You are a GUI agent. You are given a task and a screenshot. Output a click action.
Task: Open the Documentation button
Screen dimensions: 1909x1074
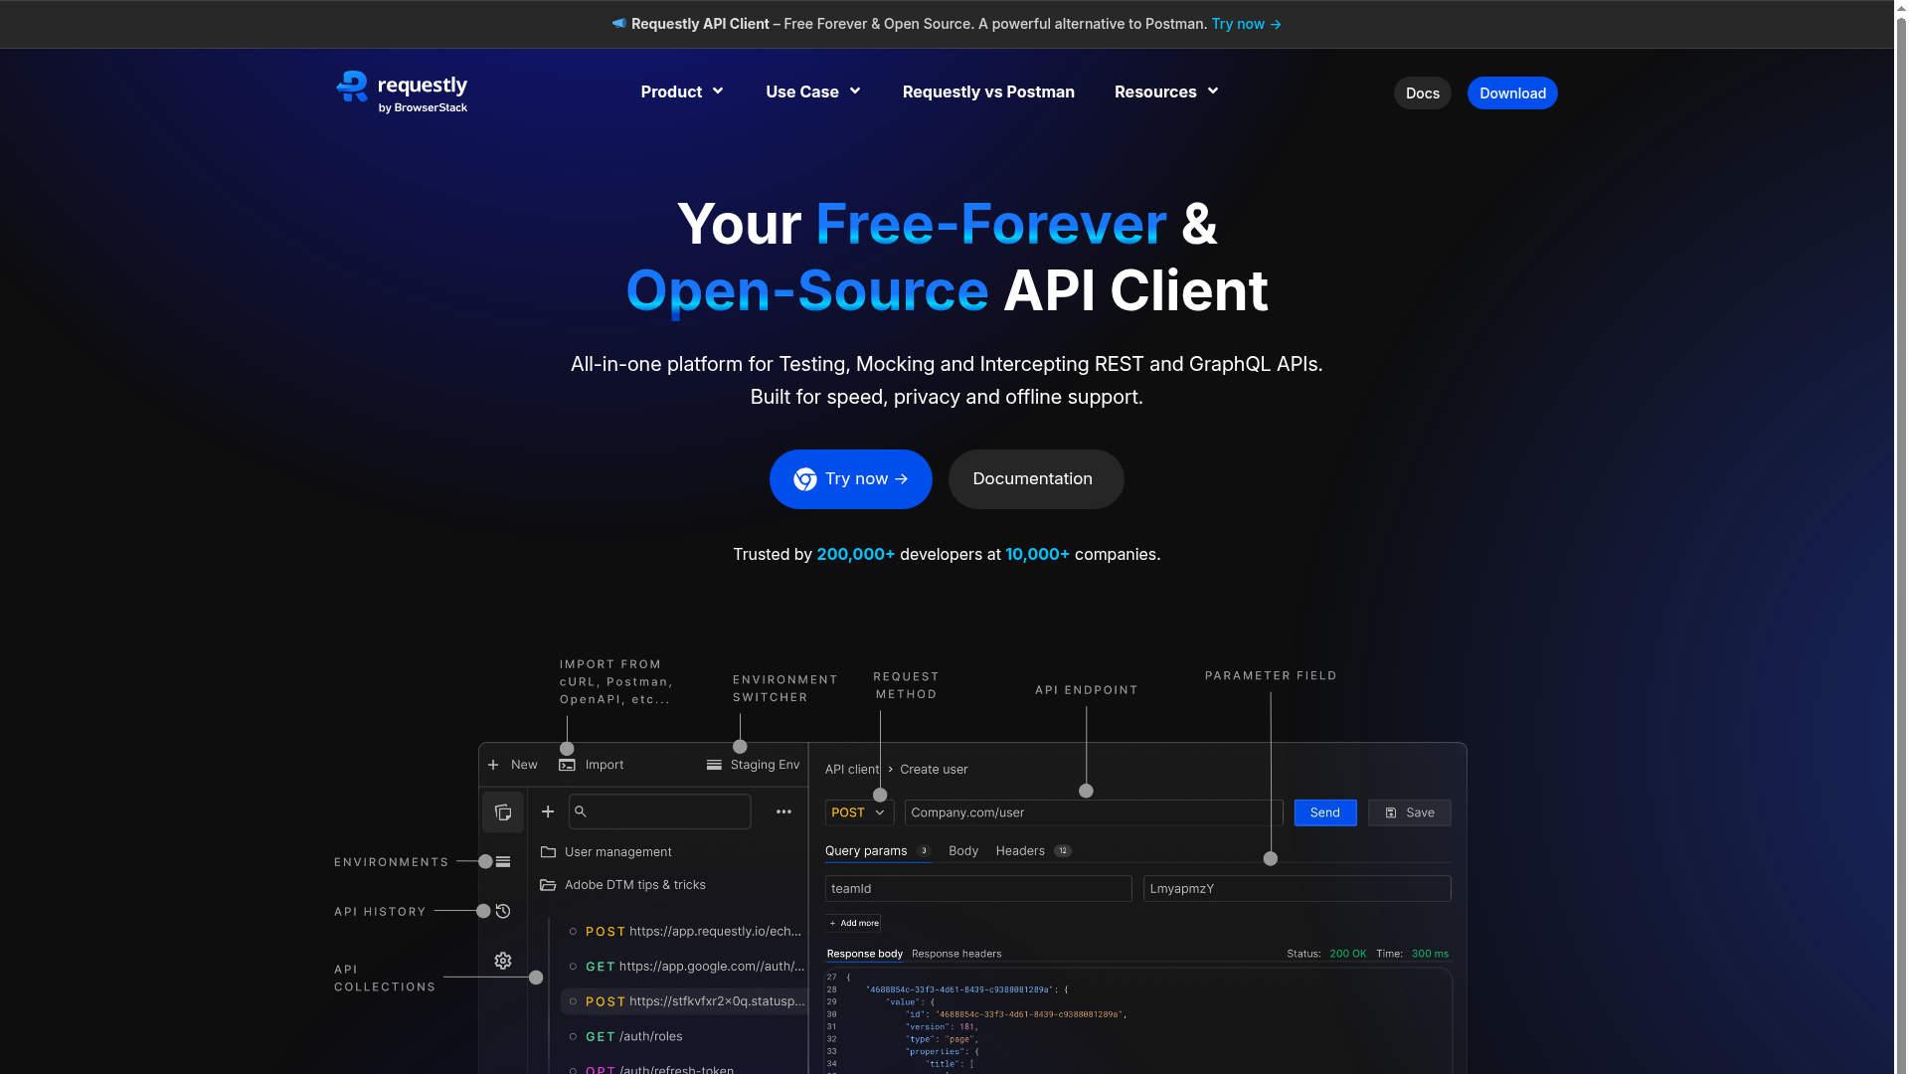(x=1036, y=479)
